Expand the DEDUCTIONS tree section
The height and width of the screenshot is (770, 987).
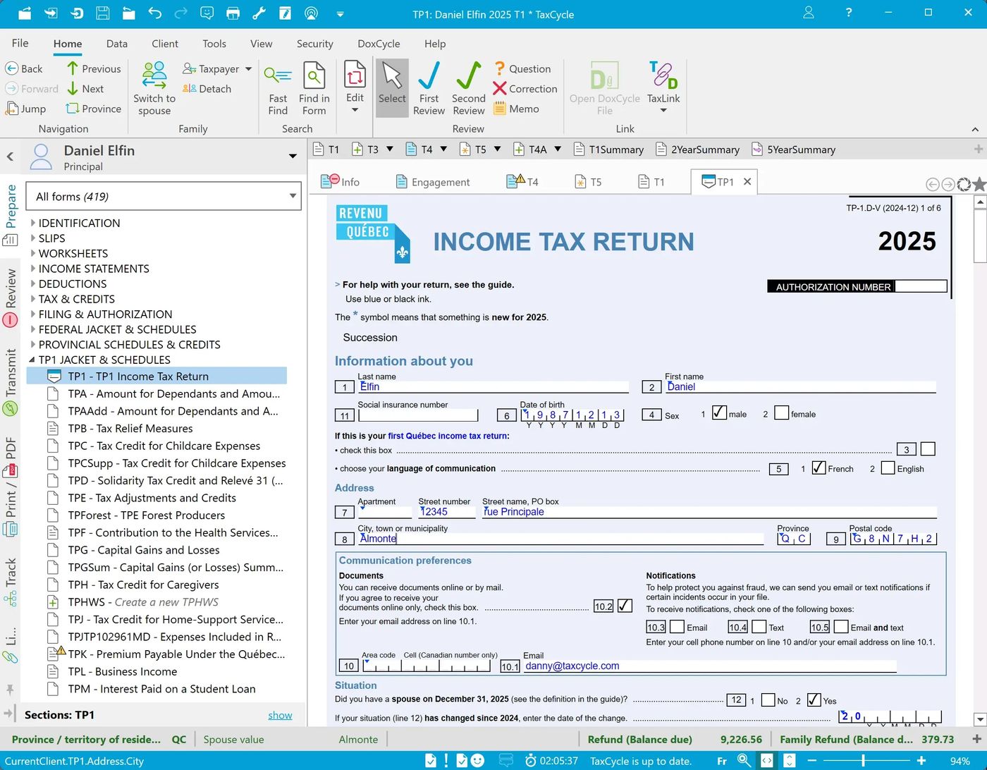tap(33, 283)
